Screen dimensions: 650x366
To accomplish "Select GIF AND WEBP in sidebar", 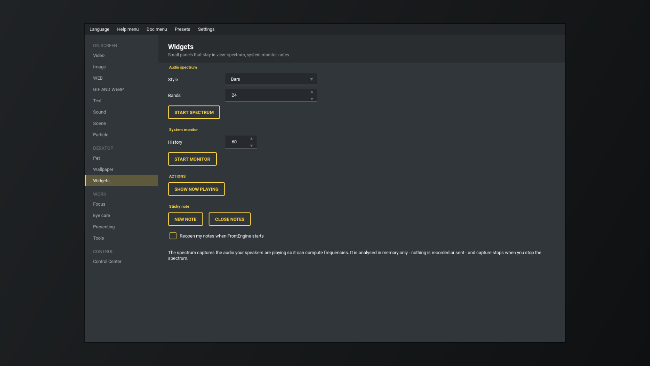I will coord(121,89).
